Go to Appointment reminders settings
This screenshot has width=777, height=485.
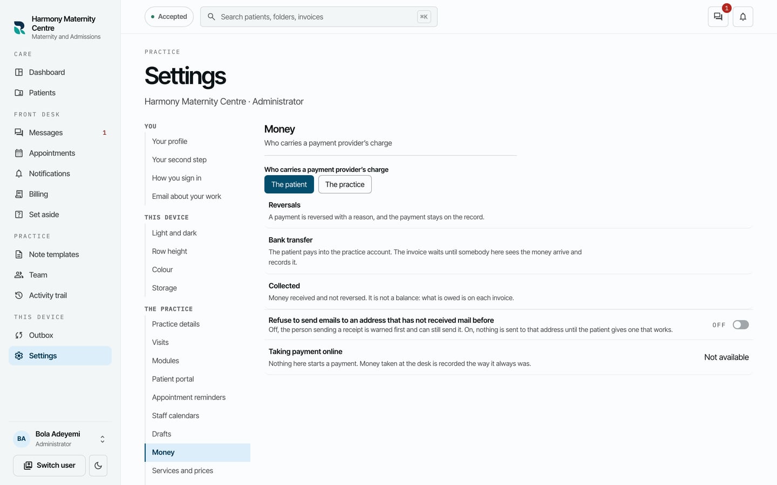197,397
